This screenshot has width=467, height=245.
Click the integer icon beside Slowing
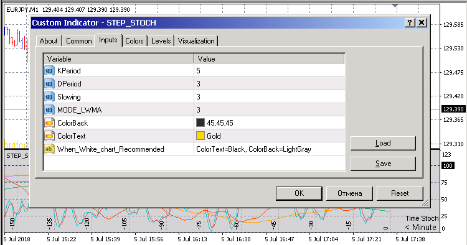49,97
